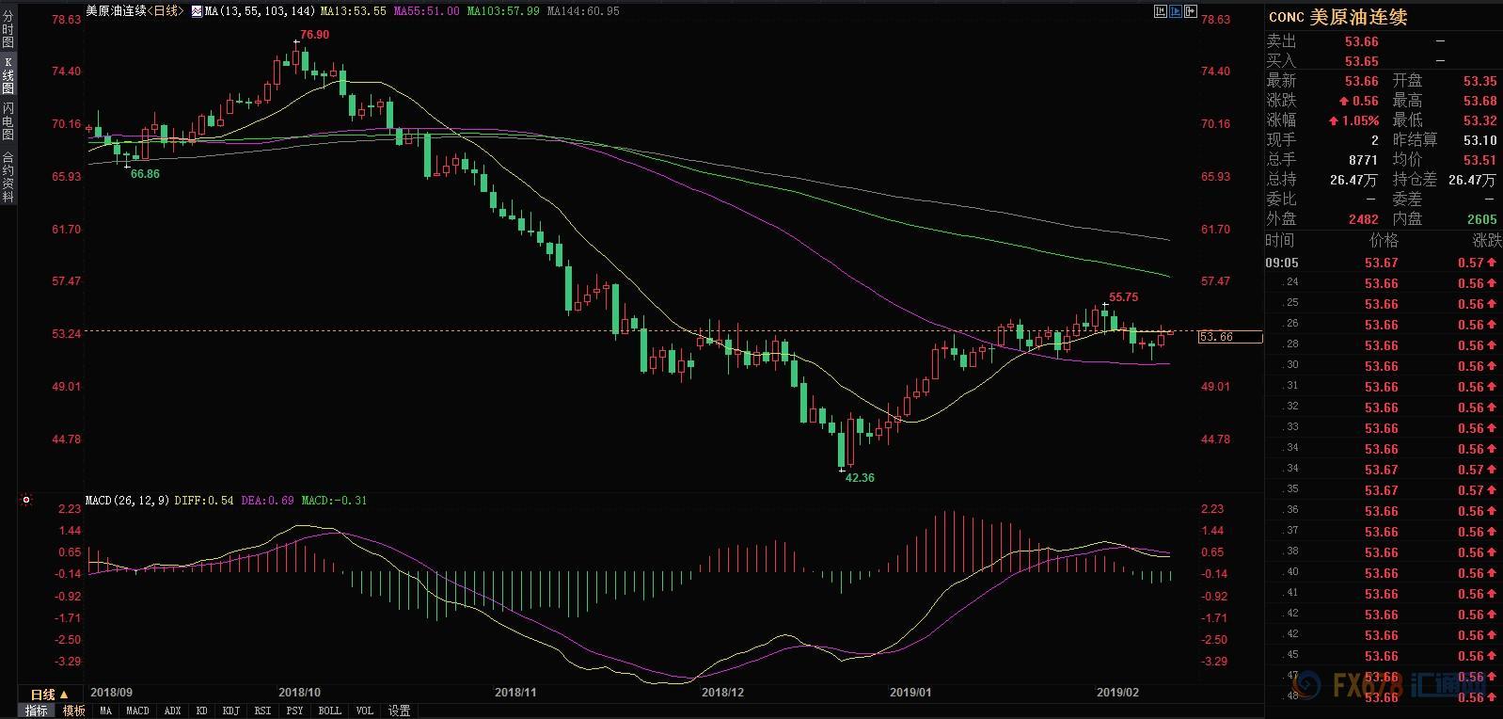Viewport: 1503px width, 719px height.
Task: Click the MA(13,55,103,144) parameter label
Action: coord(260,11)
